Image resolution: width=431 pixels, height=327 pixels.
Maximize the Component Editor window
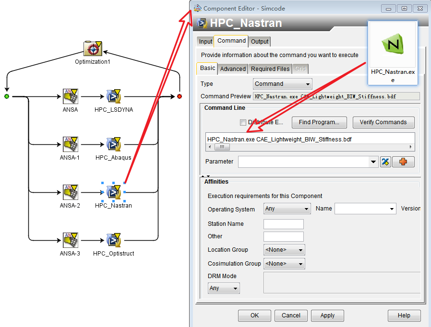coord(404,9)
